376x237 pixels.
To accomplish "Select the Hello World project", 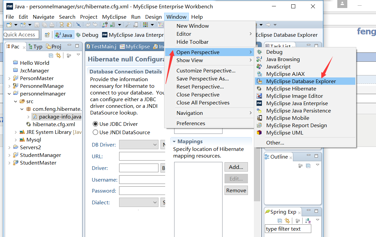I will tap(35, 63).
